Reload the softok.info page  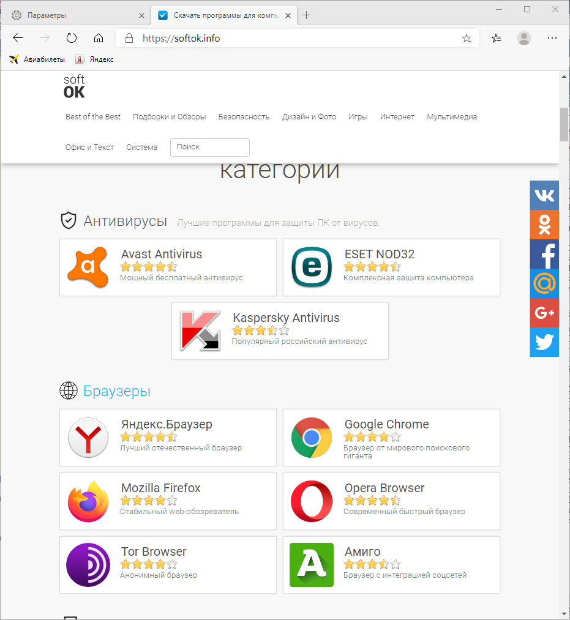72,38
